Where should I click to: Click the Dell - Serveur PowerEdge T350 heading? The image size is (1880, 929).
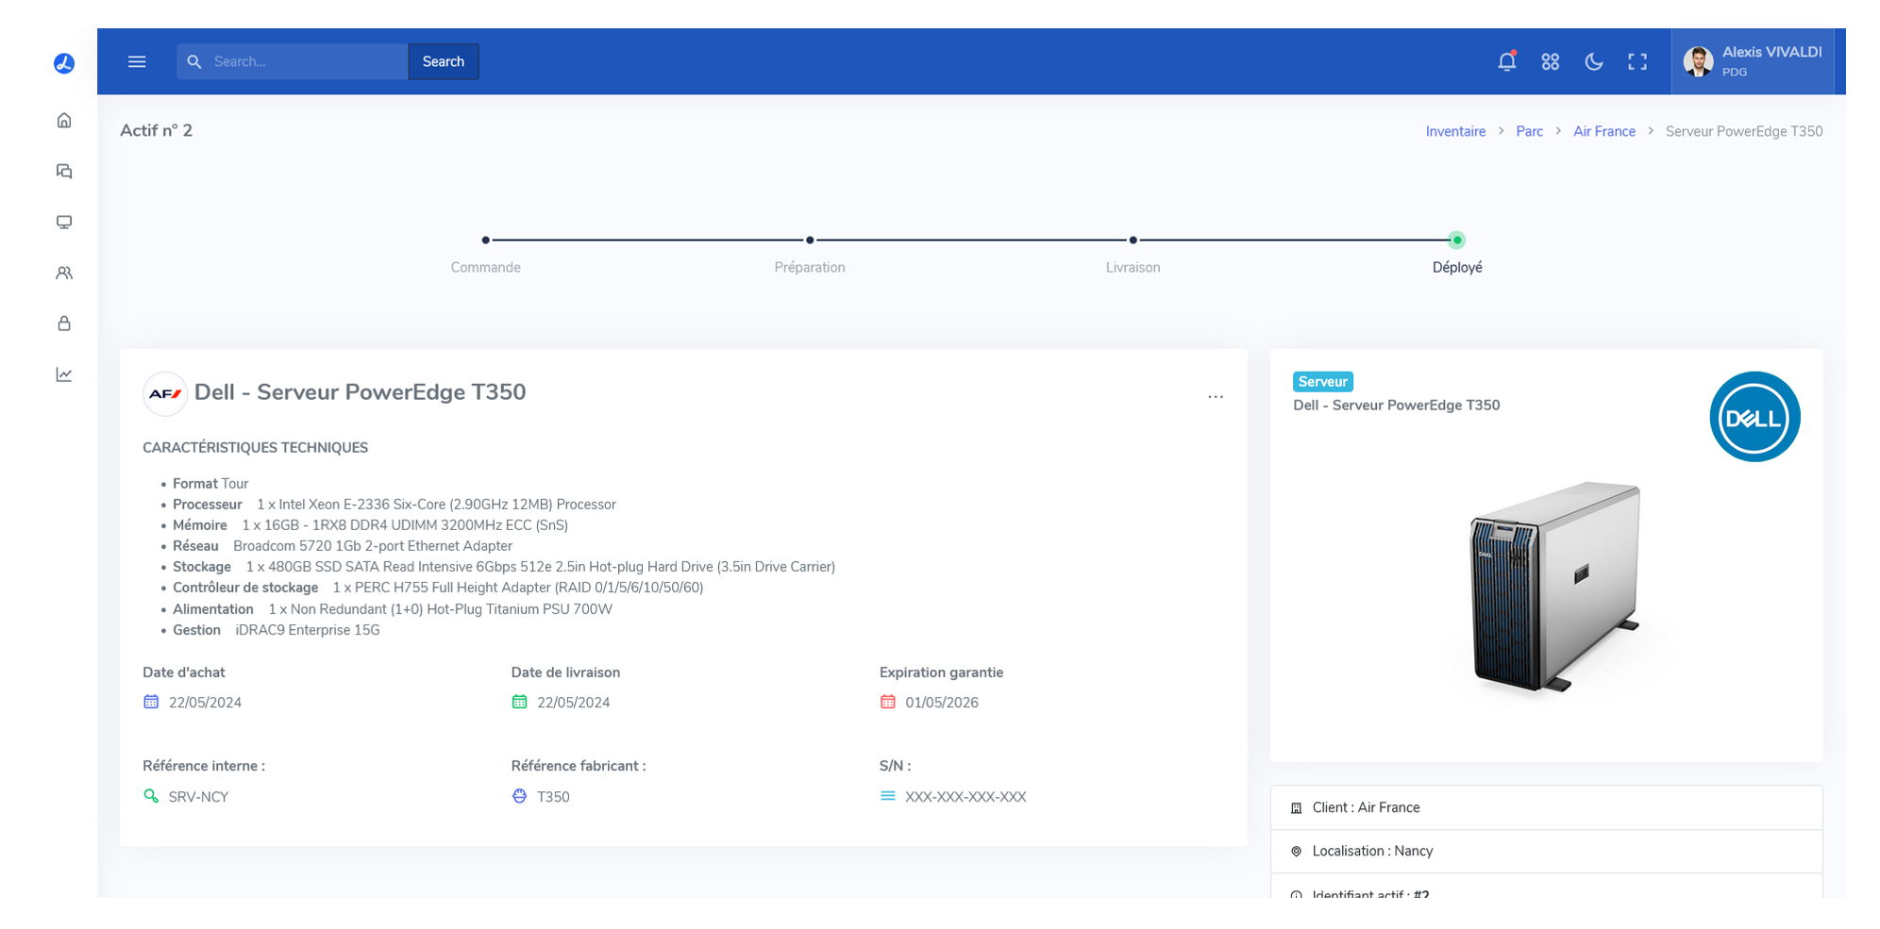(x=360, y=392)
